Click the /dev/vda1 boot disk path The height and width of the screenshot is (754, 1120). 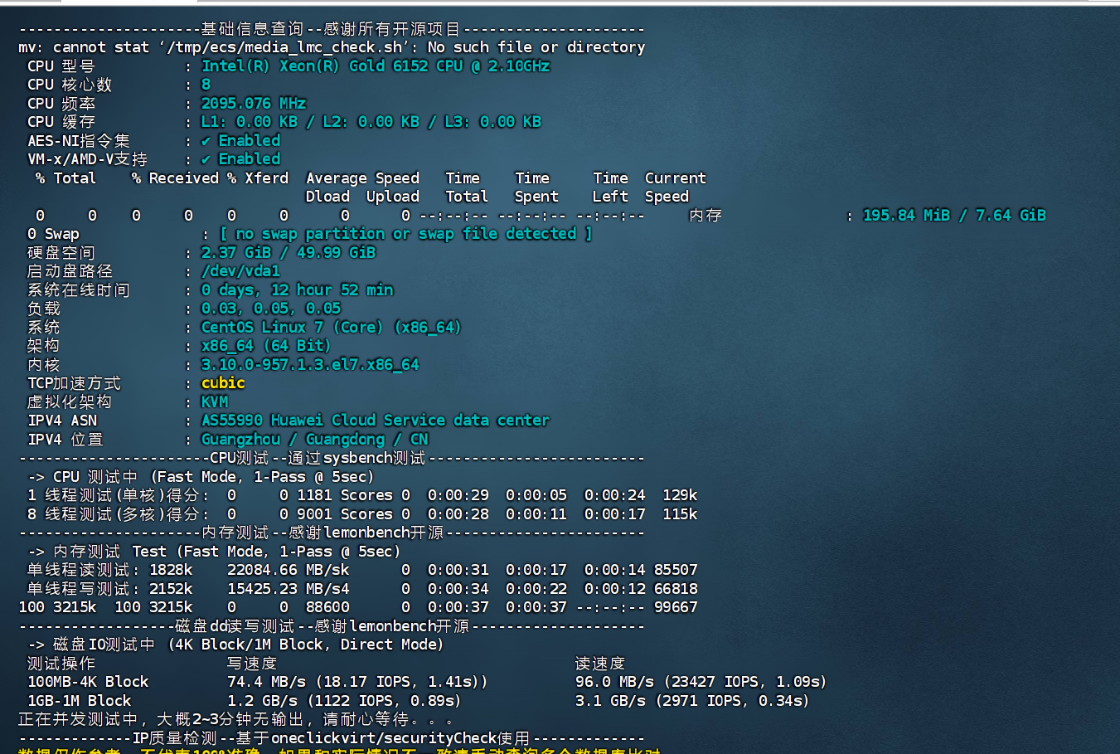point(240,271)
